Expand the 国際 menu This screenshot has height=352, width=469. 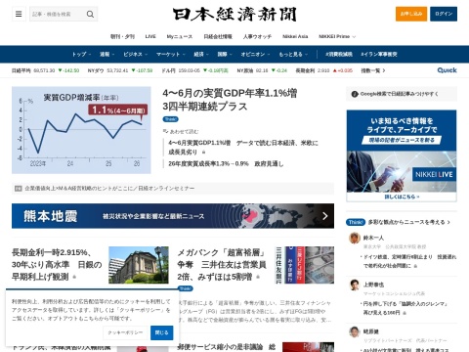(x=225, y=54)
